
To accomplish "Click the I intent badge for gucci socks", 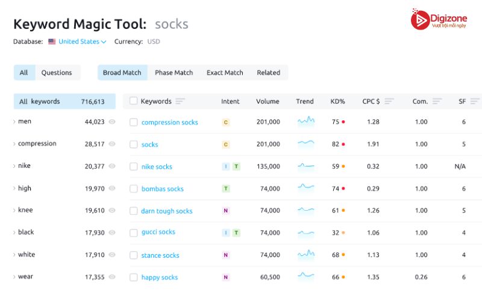I will pos(225,233).
